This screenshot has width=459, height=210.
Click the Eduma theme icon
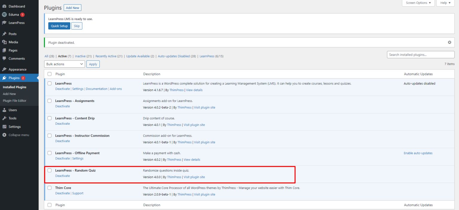(x=4, y=14)
